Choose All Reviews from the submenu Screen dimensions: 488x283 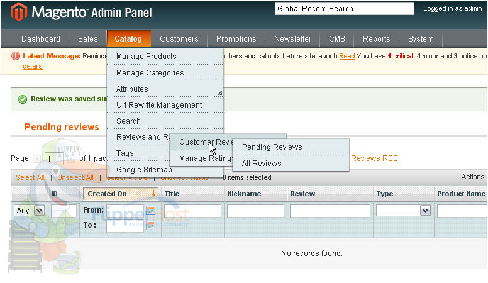[x=291, y=163]
